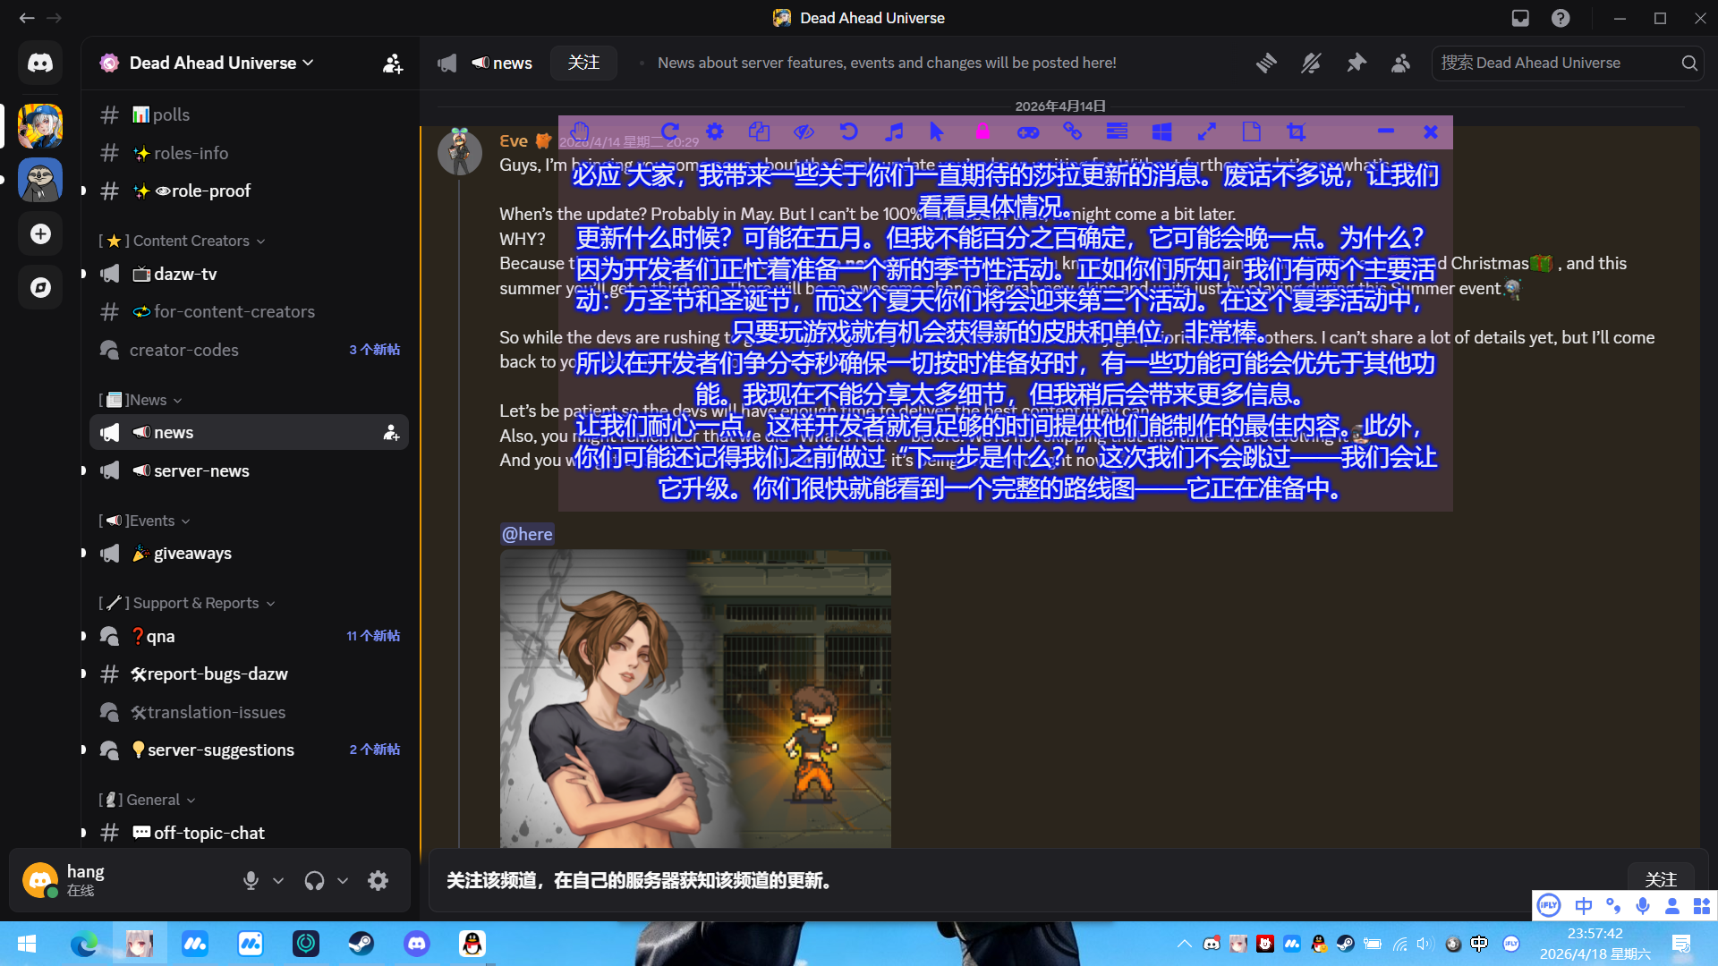
Task: Click the @here mention in Eve's message
Action: point(526,534)
